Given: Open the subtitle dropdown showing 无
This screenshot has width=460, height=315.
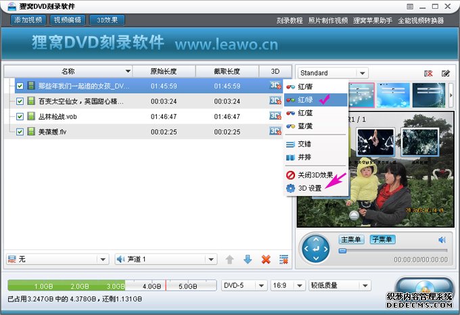Looking at the screenshot, I should tap(57, 260).
